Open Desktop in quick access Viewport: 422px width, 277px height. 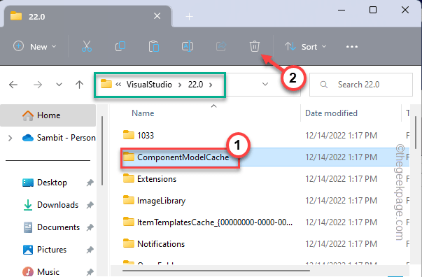(45, 183)
